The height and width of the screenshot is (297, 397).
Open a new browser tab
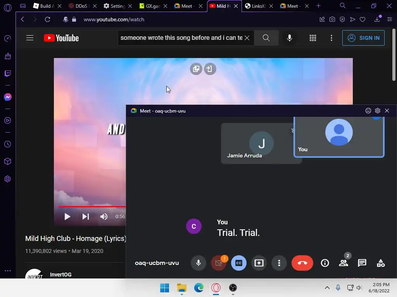(319, 6)
